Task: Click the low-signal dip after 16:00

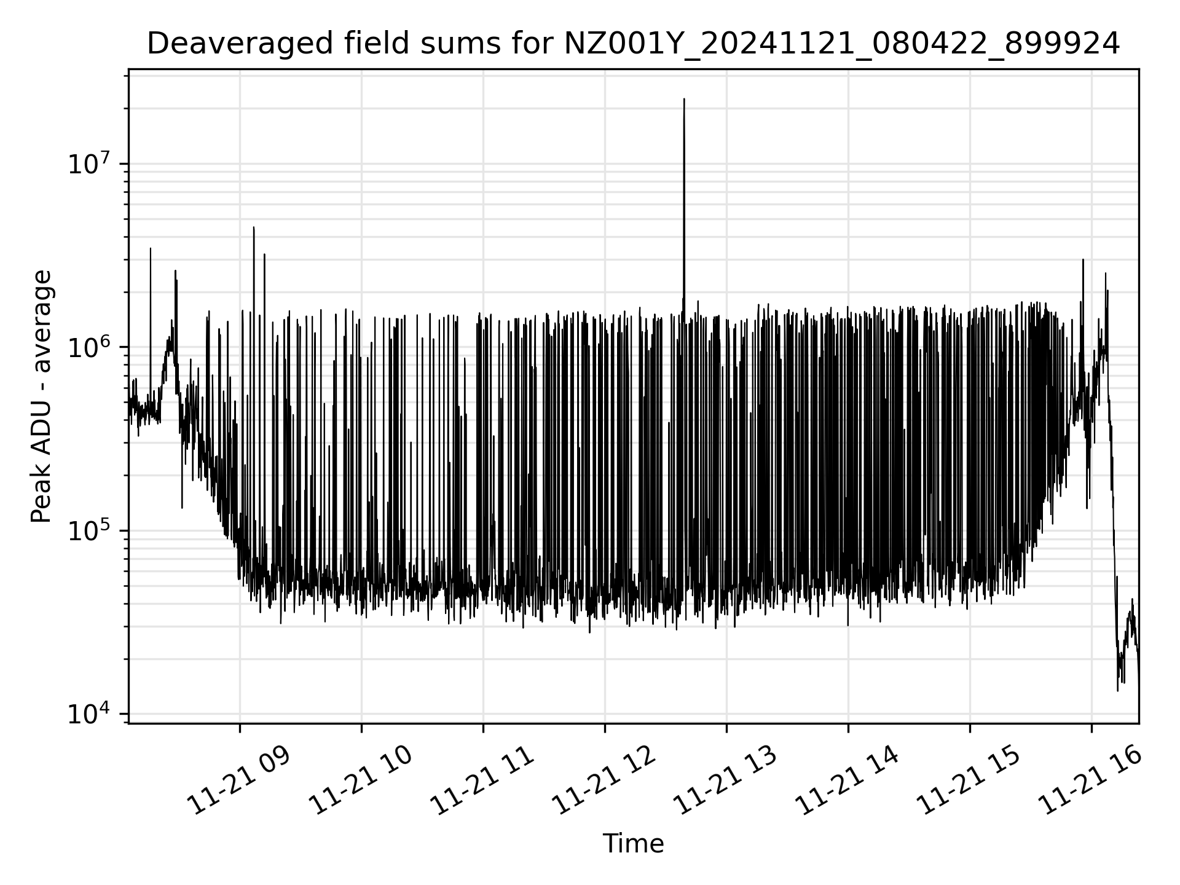Action: (1118, 690)
